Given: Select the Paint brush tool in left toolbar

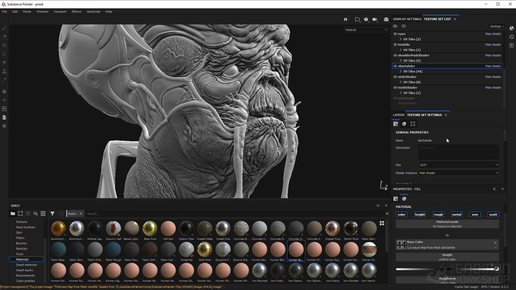Looking at the screenshot, I should tap(4, 28).
